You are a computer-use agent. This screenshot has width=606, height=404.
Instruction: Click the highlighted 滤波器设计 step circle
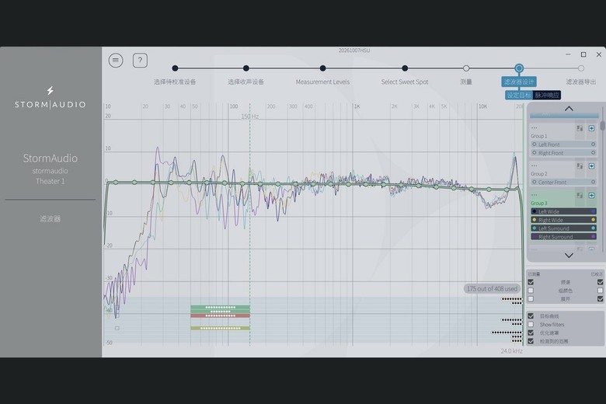tap(519, 68)
